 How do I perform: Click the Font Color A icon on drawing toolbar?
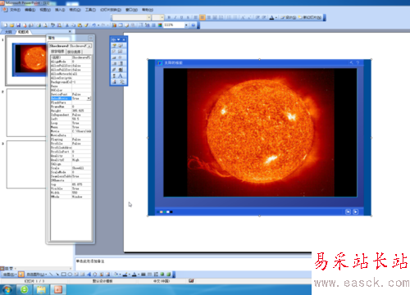pos(134,275)
